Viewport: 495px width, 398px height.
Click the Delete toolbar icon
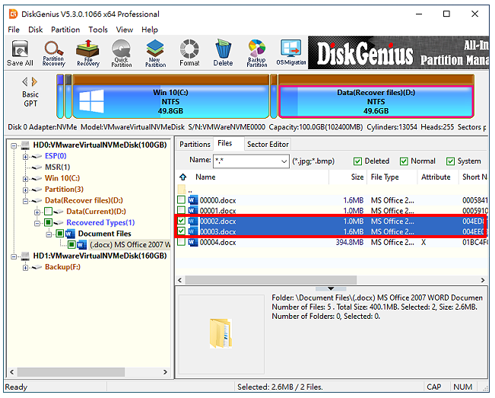(x=223, y=53)
